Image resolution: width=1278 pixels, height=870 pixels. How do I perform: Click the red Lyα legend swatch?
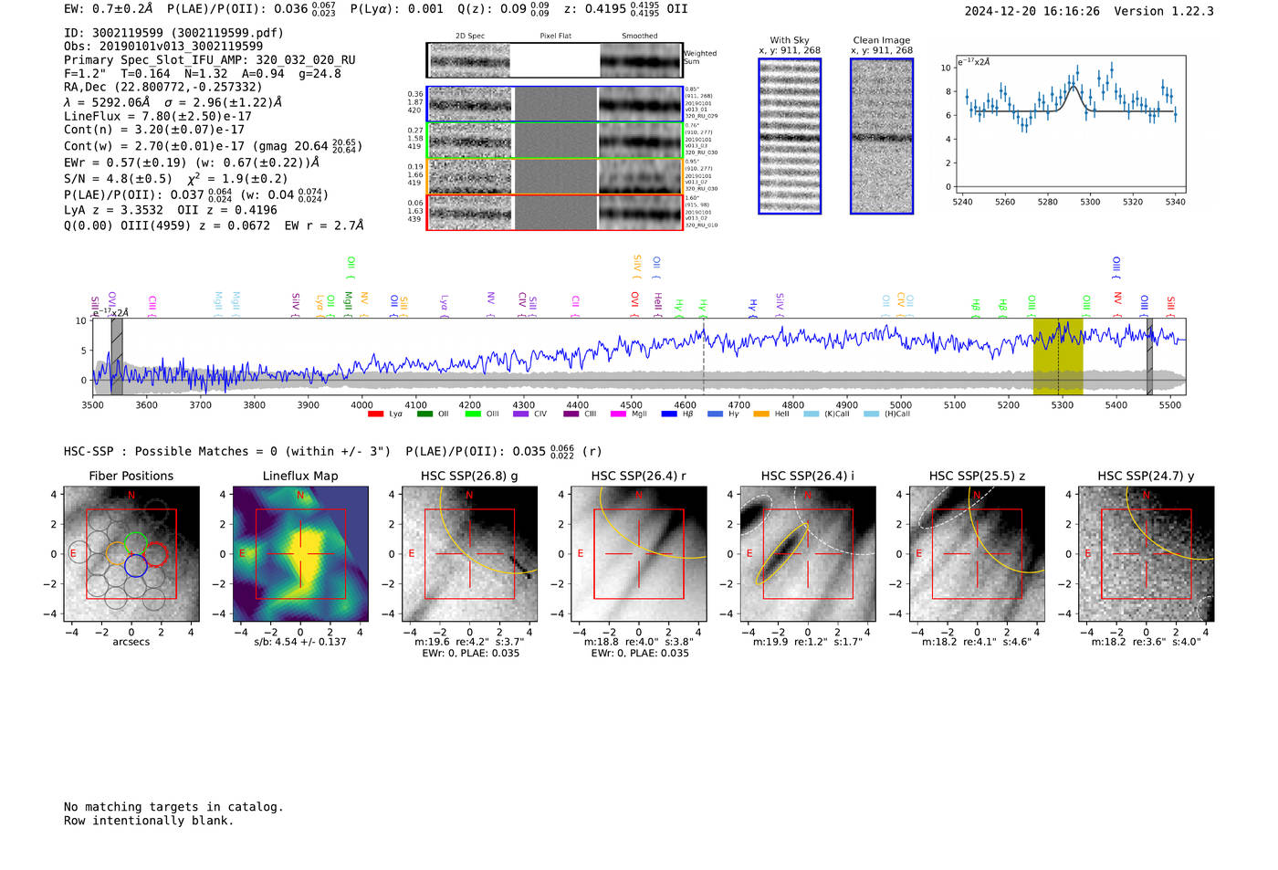pyautogui.click(x=375, y=414)
